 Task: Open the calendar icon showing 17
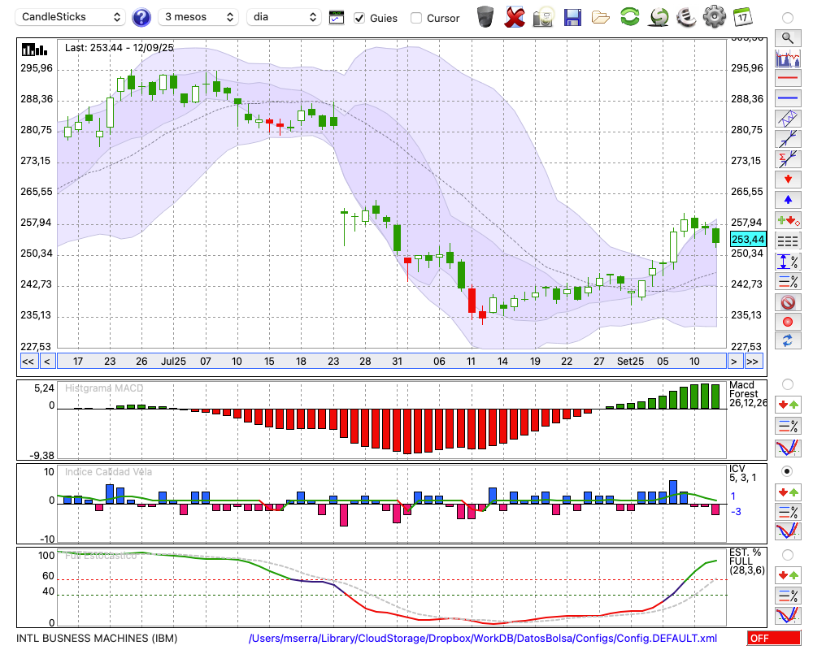pyautogui.click(x=742, y=17)
